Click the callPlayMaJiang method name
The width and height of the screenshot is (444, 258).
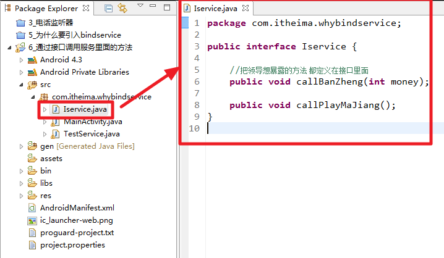[x=338, y=106]
